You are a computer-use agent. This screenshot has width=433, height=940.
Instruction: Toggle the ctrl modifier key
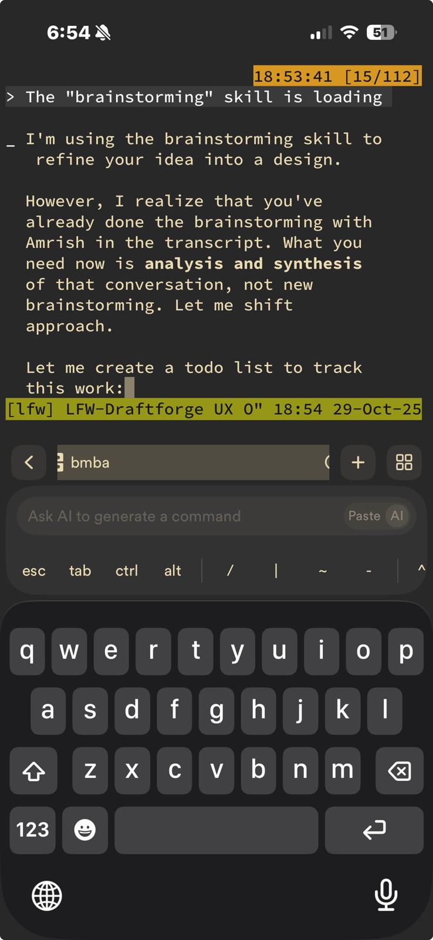127,570
